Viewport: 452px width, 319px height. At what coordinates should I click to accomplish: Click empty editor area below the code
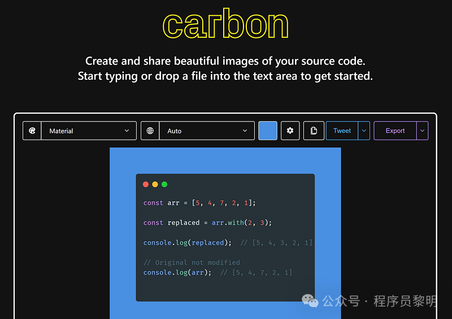pyautogui.click(x=225, y=289)
